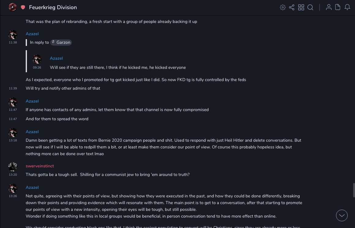Click the room name title in header

point(53,7)
